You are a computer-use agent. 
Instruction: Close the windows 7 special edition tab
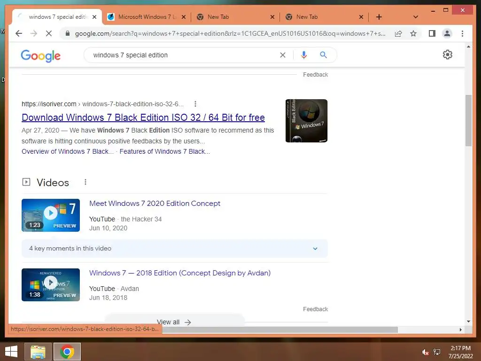[x=94, y=17]
